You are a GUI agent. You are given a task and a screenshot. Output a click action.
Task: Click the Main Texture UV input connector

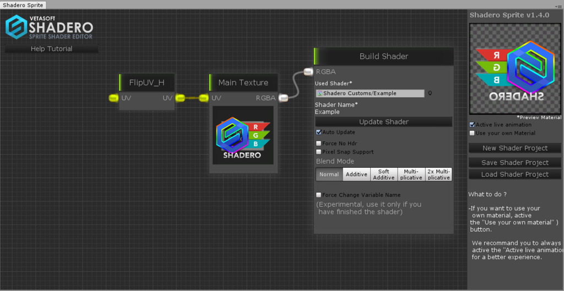coord(204,98)
